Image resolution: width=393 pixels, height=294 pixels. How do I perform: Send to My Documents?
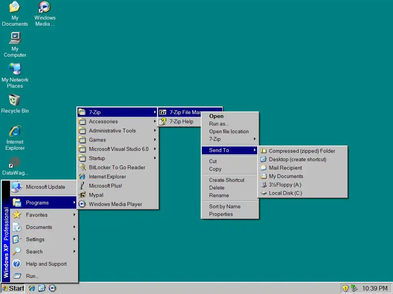click(x=302, y=176)
